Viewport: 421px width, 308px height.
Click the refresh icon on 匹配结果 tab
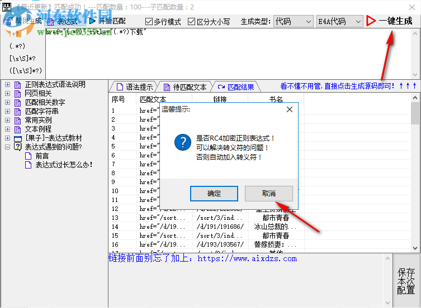(x=221, y=87)
